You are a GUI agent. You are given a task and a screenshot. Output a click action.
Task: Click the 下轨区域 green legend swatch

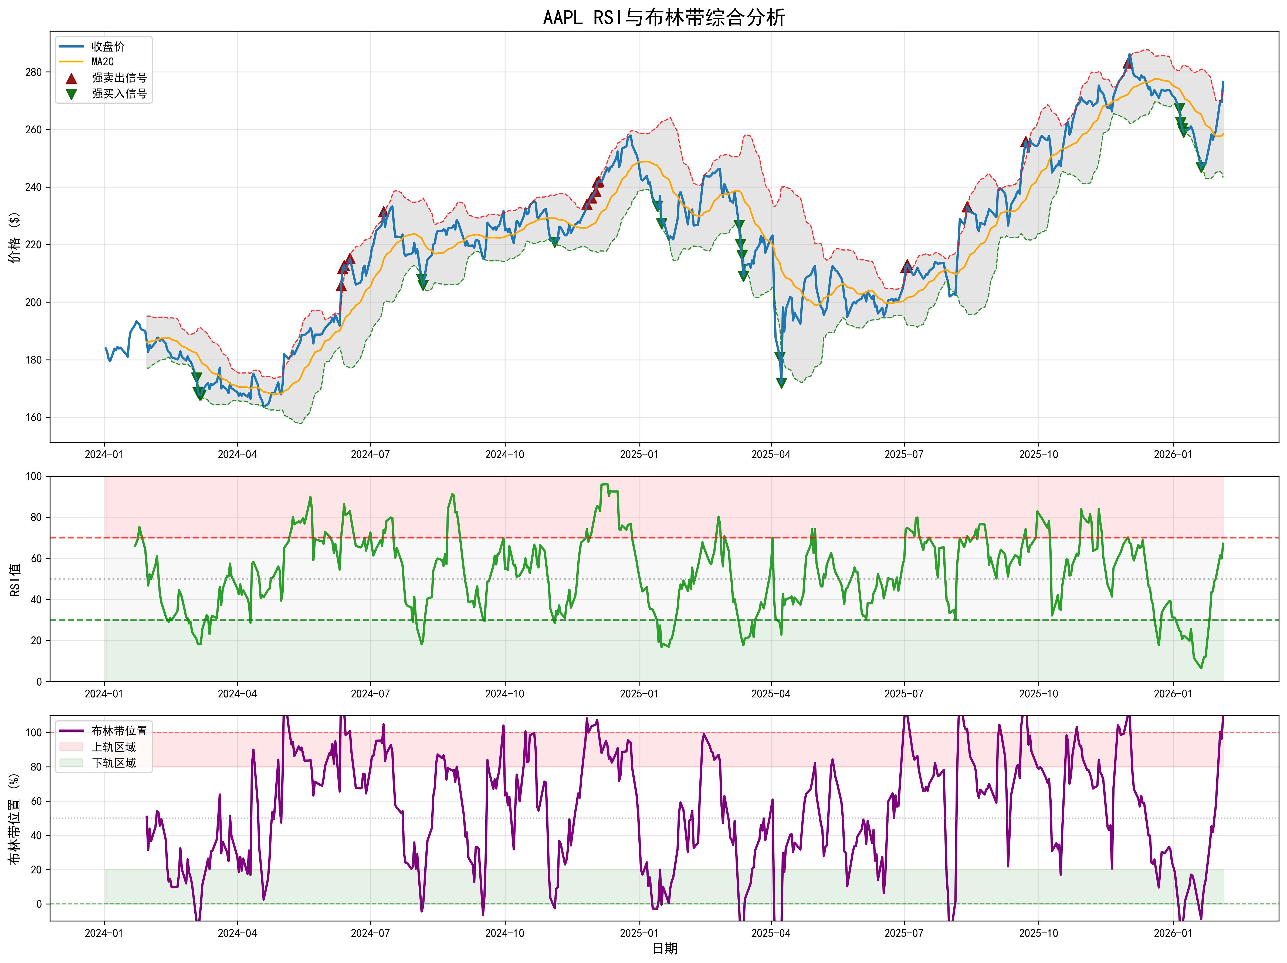tap(71, 763)
